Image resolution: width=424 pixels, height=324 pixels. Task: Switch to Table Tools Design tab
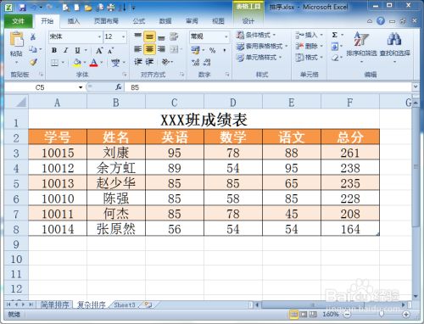(x=248, y=21)
